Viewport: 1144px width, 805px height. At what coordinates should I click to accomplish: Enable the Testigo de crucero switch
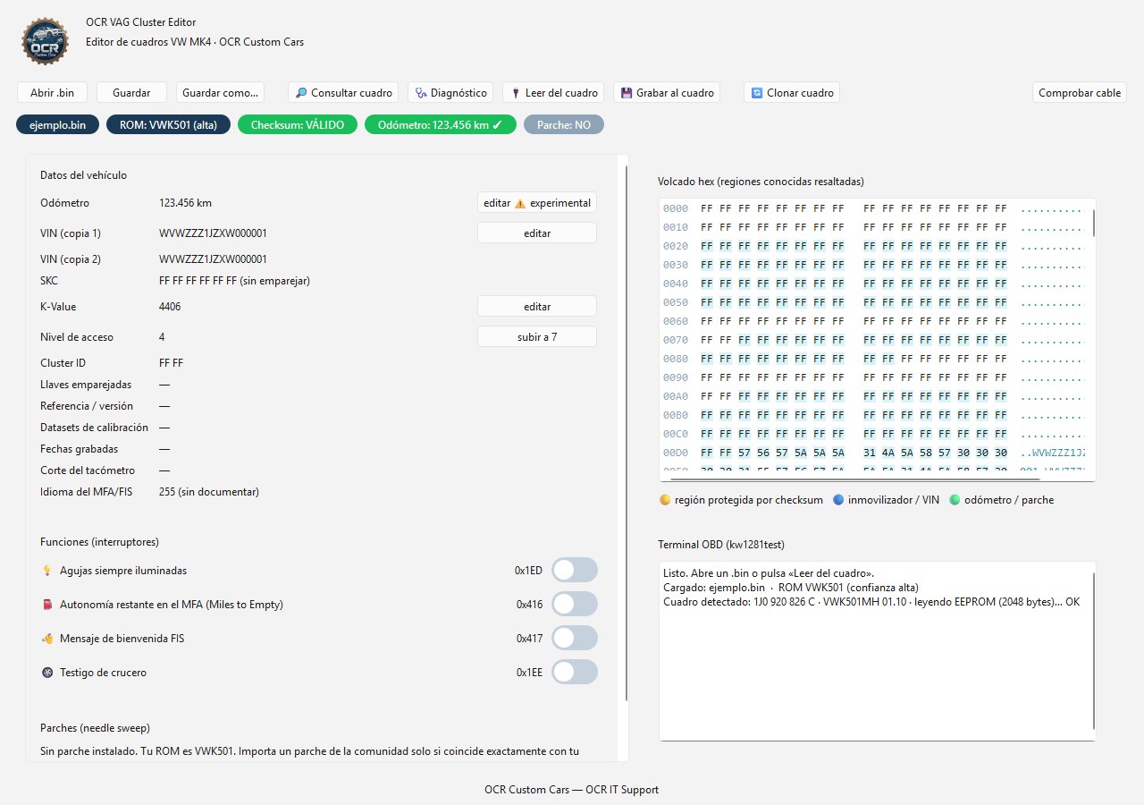tap(574, 672)
